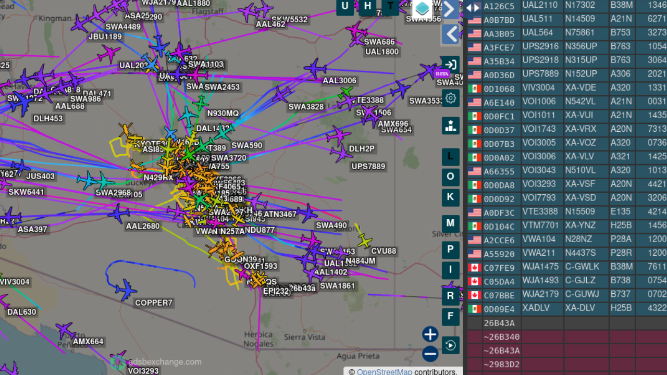Toggle the L map option button

(451, 157)
